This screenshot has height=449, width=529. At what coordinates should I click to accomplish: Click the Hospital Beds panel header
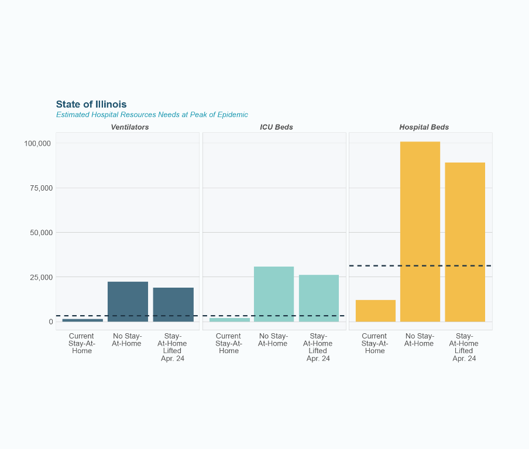tap(424, 127)
